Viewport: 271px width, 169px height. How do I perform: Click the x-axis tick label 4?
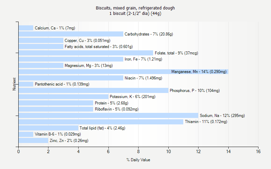pos(78,151)
